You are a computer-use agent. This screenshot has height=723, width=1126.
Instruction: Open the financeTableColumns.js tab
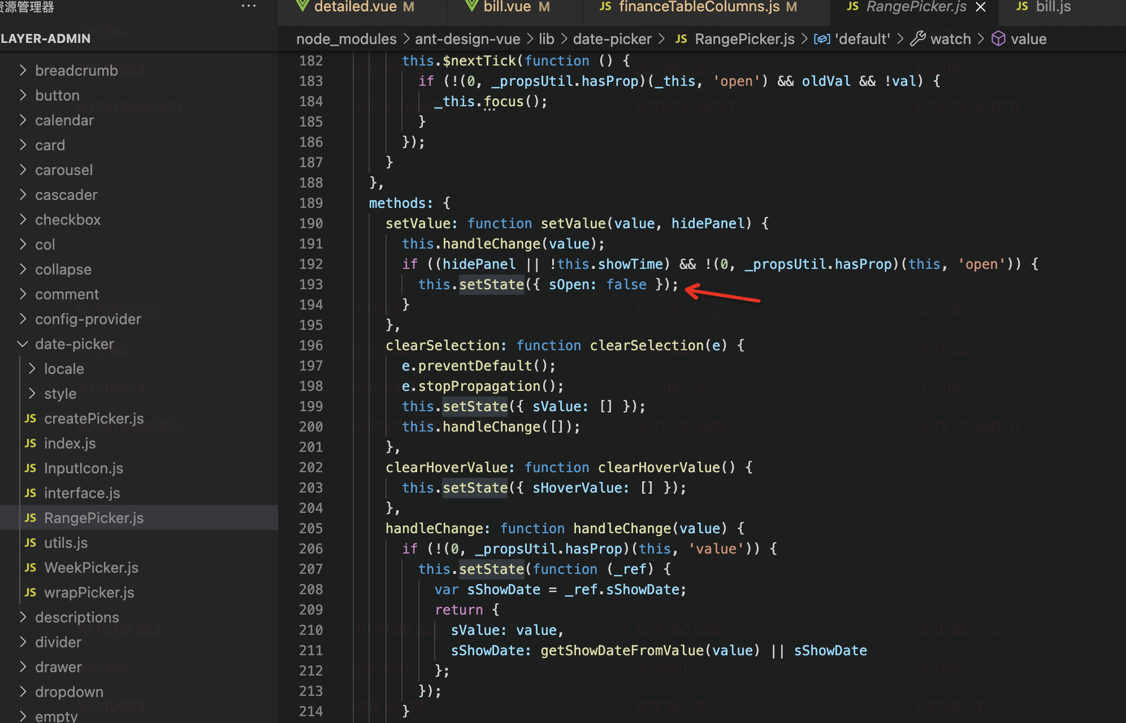pyautogui.click(x=699, y=7)
